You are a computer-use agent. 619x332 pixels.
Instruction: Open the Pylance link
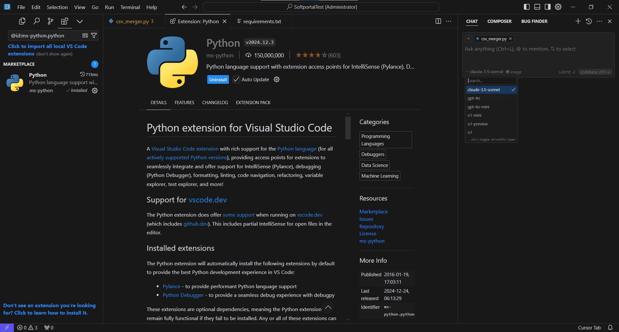tap(172, 286)
